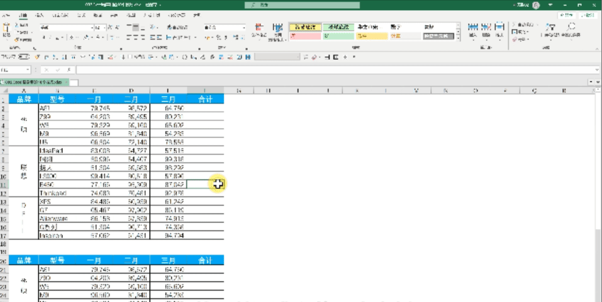The width and height of the screenshot is (602, 302).
Task: Open Conditional Formatting menu
Action: pyautogui.click(x=259, y=30)
